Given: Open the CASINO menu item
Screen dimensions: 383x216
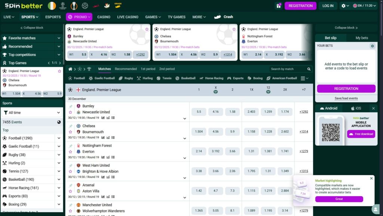Looking at the screenshot, I should pos(104,17).
